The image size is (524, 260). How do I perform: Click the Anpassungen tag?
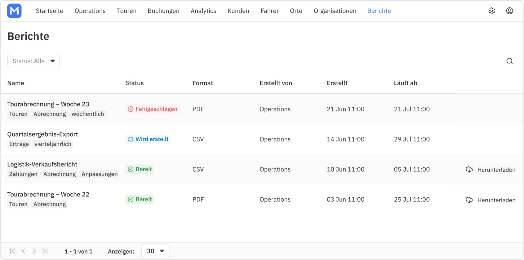click(x=100, y=174)
